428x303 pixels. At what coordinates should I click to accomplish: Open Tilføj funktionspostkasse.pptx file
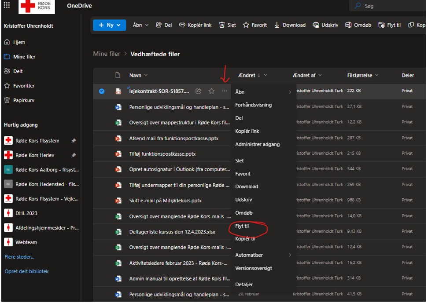[162, 154]
